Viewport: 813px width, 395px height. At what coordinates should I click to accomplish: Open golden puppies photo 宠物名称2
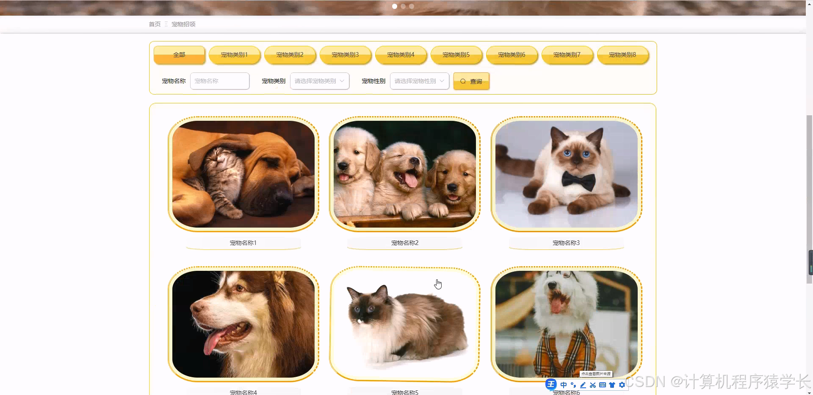coord(405,174)
